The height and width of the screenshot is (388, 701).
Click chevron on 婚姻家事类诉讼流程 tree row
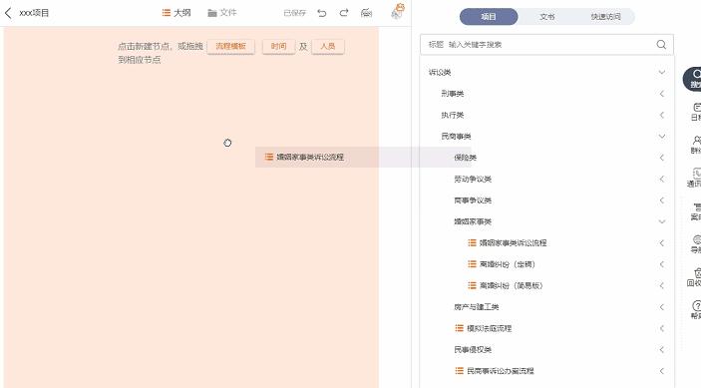[662, 242]
